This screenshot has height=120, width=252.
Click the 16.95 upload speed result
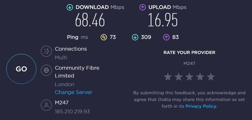pyautogui.click(x=163, y=20)
